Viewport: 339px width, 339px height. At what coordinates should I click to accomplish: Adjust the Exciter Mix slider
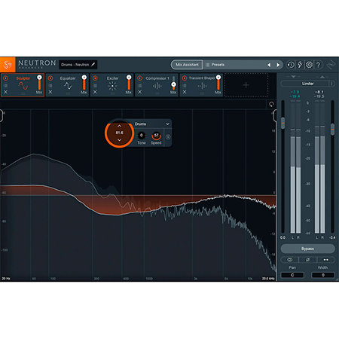click(x=129, y=83)
